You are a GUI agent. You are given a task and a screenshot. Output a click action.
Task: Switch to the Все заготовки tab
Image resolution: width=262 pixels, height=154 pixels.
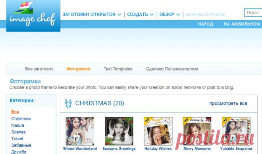coord(39,69)
